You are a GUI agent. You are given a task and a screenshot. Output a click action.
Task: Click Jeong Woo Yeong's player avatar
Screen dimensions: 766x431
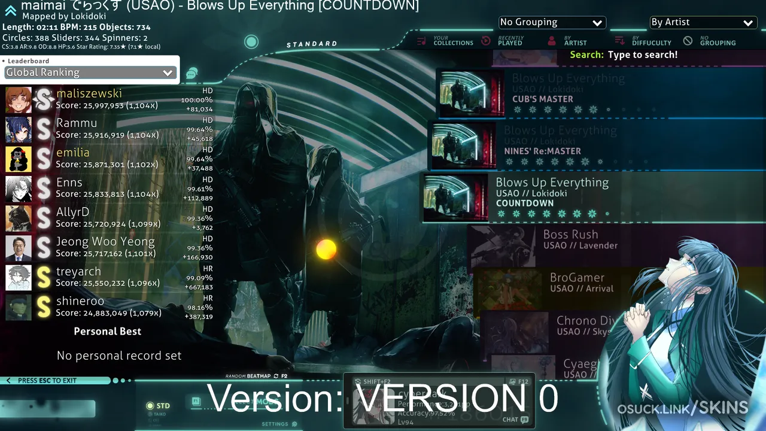(19, 248)
